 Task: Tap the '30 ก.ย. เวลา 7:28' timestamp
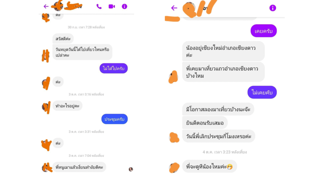[x=86, y=27]
